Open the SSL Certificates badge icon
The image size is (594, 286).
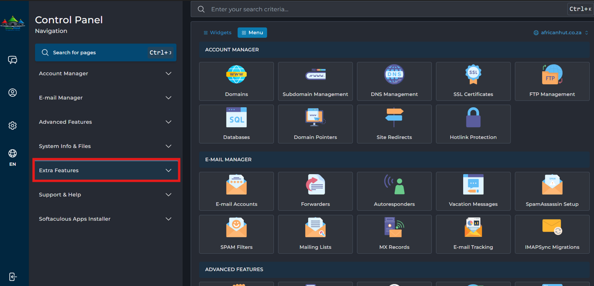click(x=473, y=81)
